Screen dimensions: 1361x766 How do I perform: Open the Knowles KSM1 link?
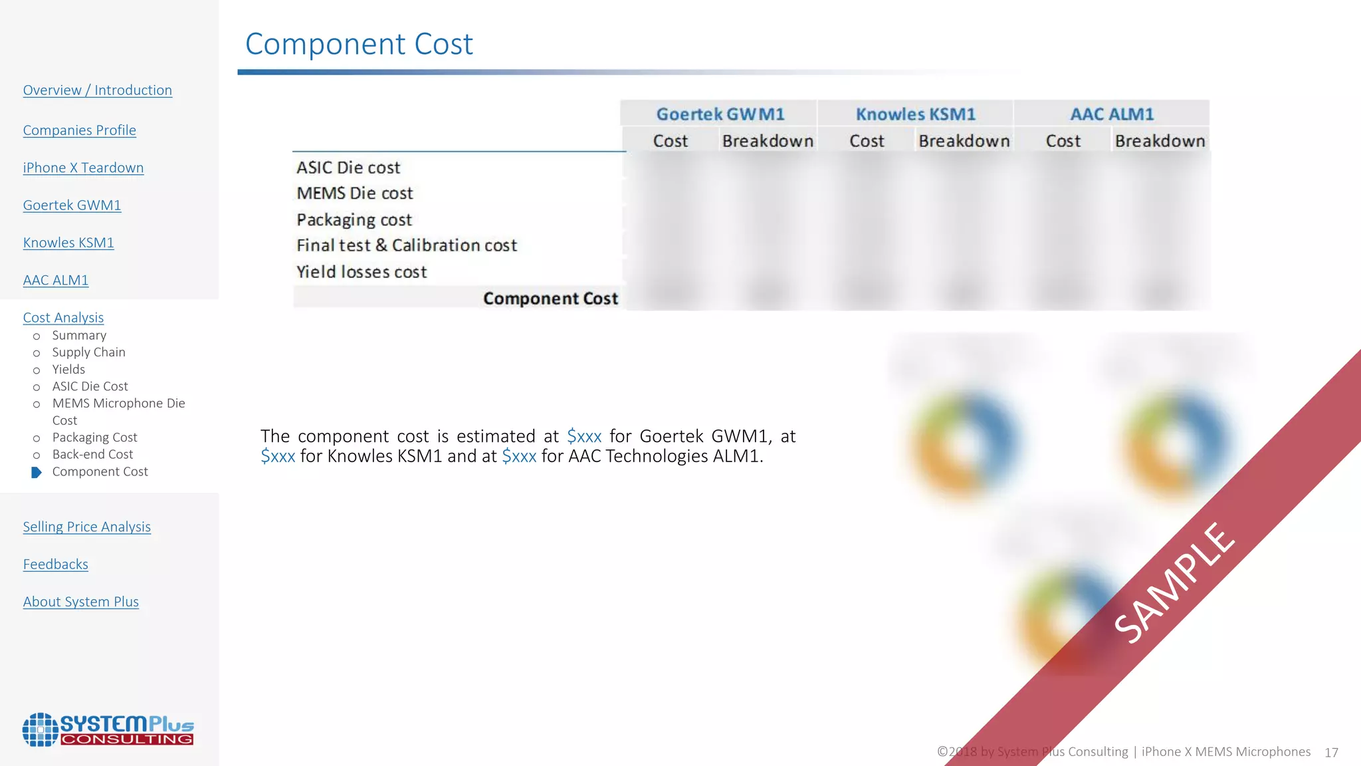tap(68, 243)
